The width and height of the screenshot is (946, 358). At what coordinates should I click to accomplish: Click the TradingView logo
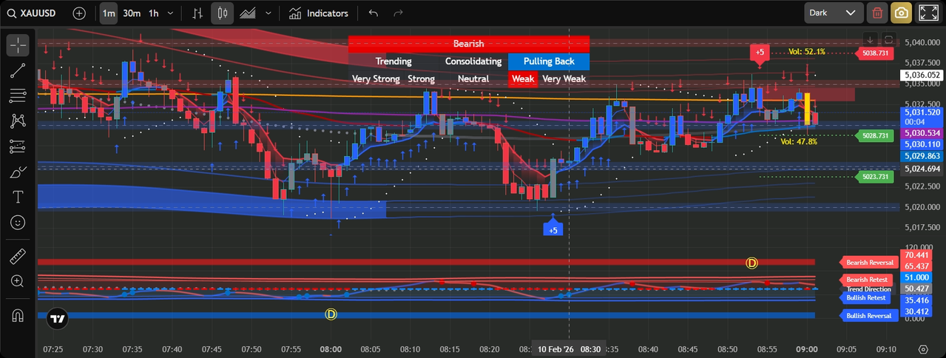(58, 318)
